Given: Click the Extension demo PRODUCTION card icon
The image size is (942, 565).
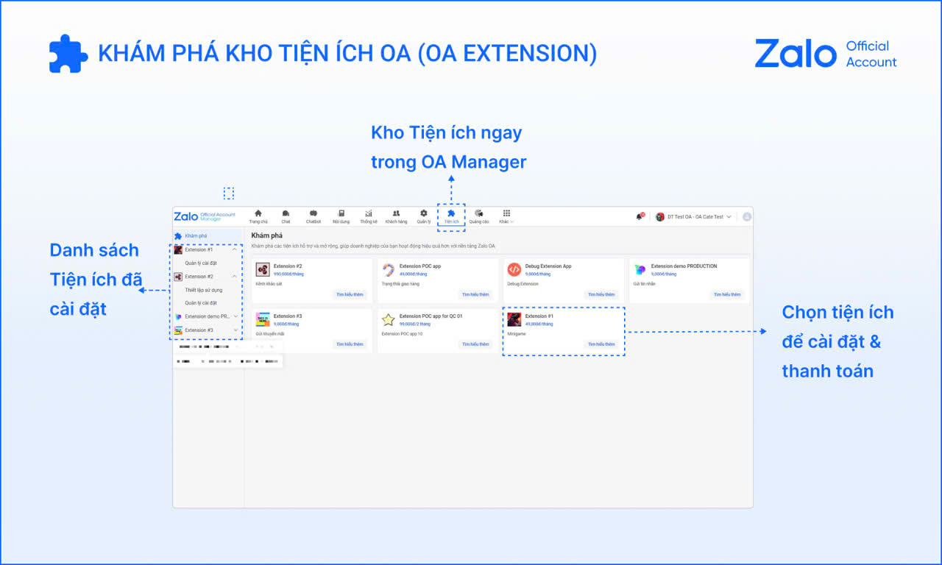Looking at the screenshot, I should [x=640, y=269].
